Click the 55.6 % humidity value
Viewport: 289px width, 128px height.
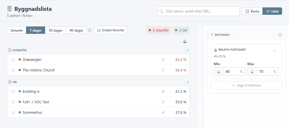(x=181, y=102)
